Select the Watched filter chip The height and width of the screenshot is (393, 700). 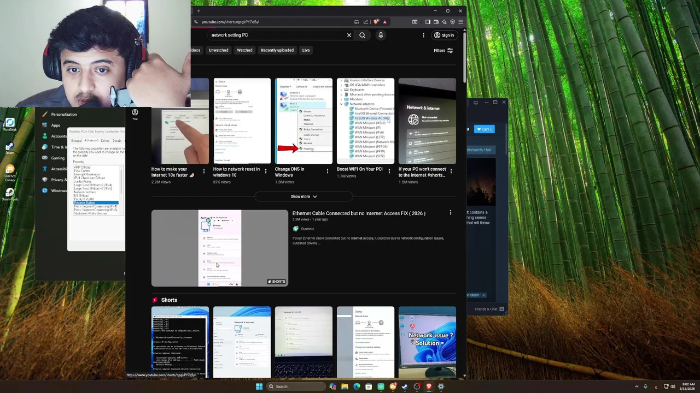click(x=244, y=50)
